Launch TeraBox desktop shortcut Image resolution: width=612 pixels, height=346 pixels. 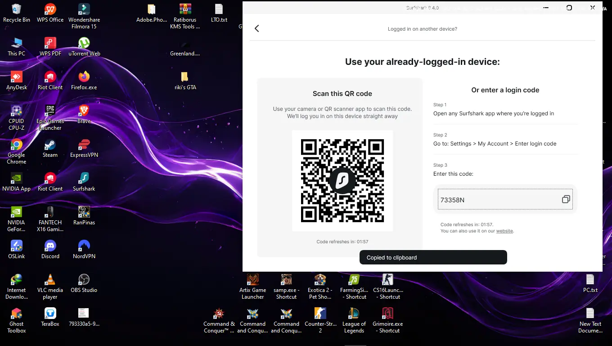tap(50, 317)
